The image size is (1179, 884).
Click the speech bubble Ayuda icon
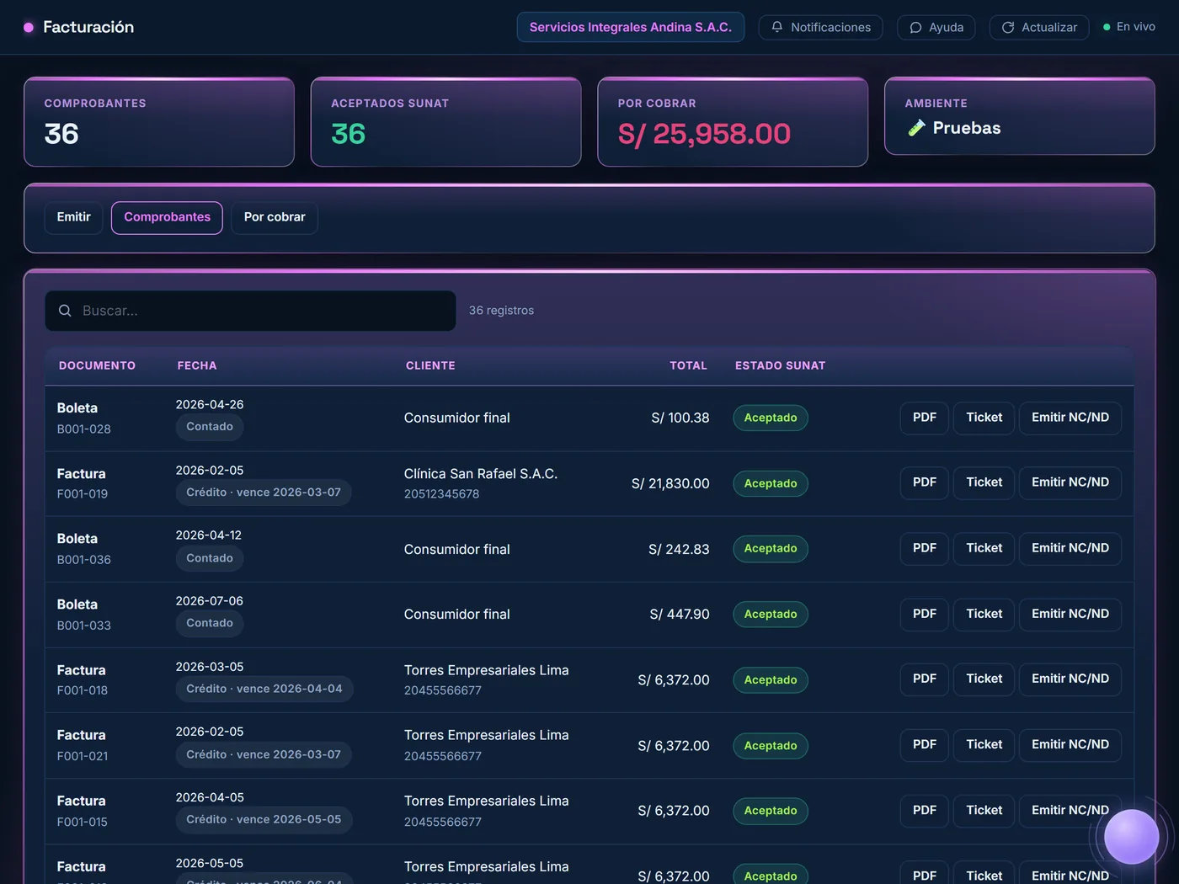point(915,27)
